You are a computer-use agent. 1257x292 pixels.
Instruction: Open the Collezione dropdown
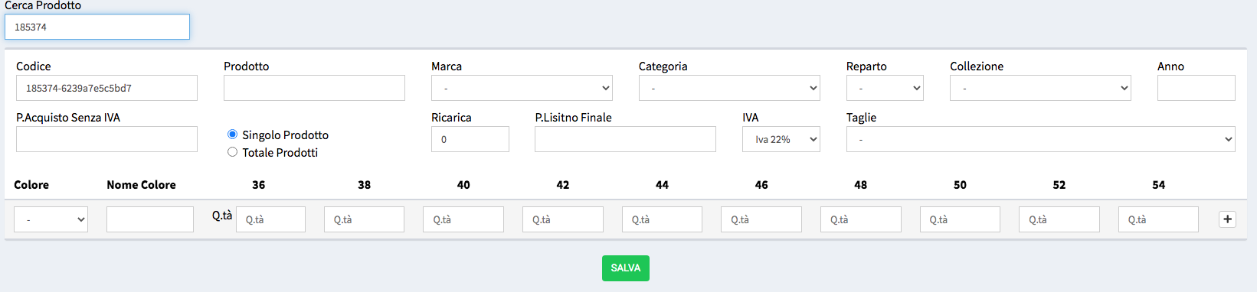pos(1040,88)
